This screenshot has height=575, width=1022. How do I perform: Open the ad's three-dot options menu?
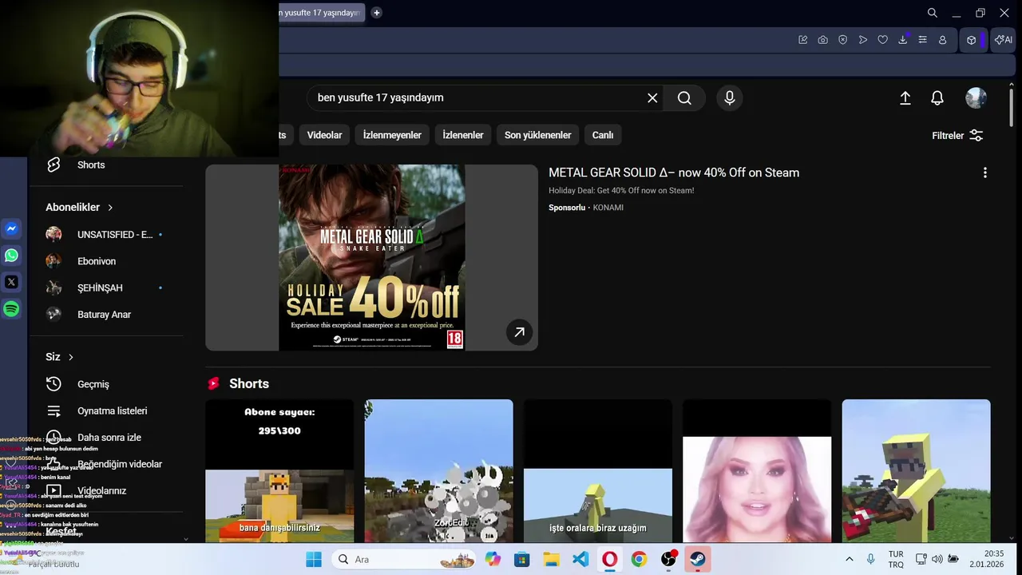point(984,172)
